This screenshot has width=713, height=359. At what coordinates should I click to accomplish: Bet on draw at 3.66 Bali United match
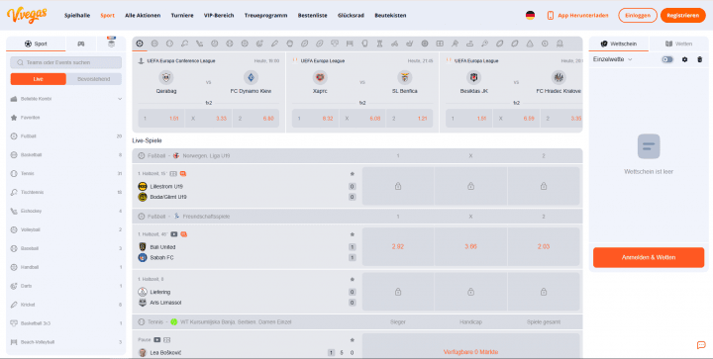(470, 246)
